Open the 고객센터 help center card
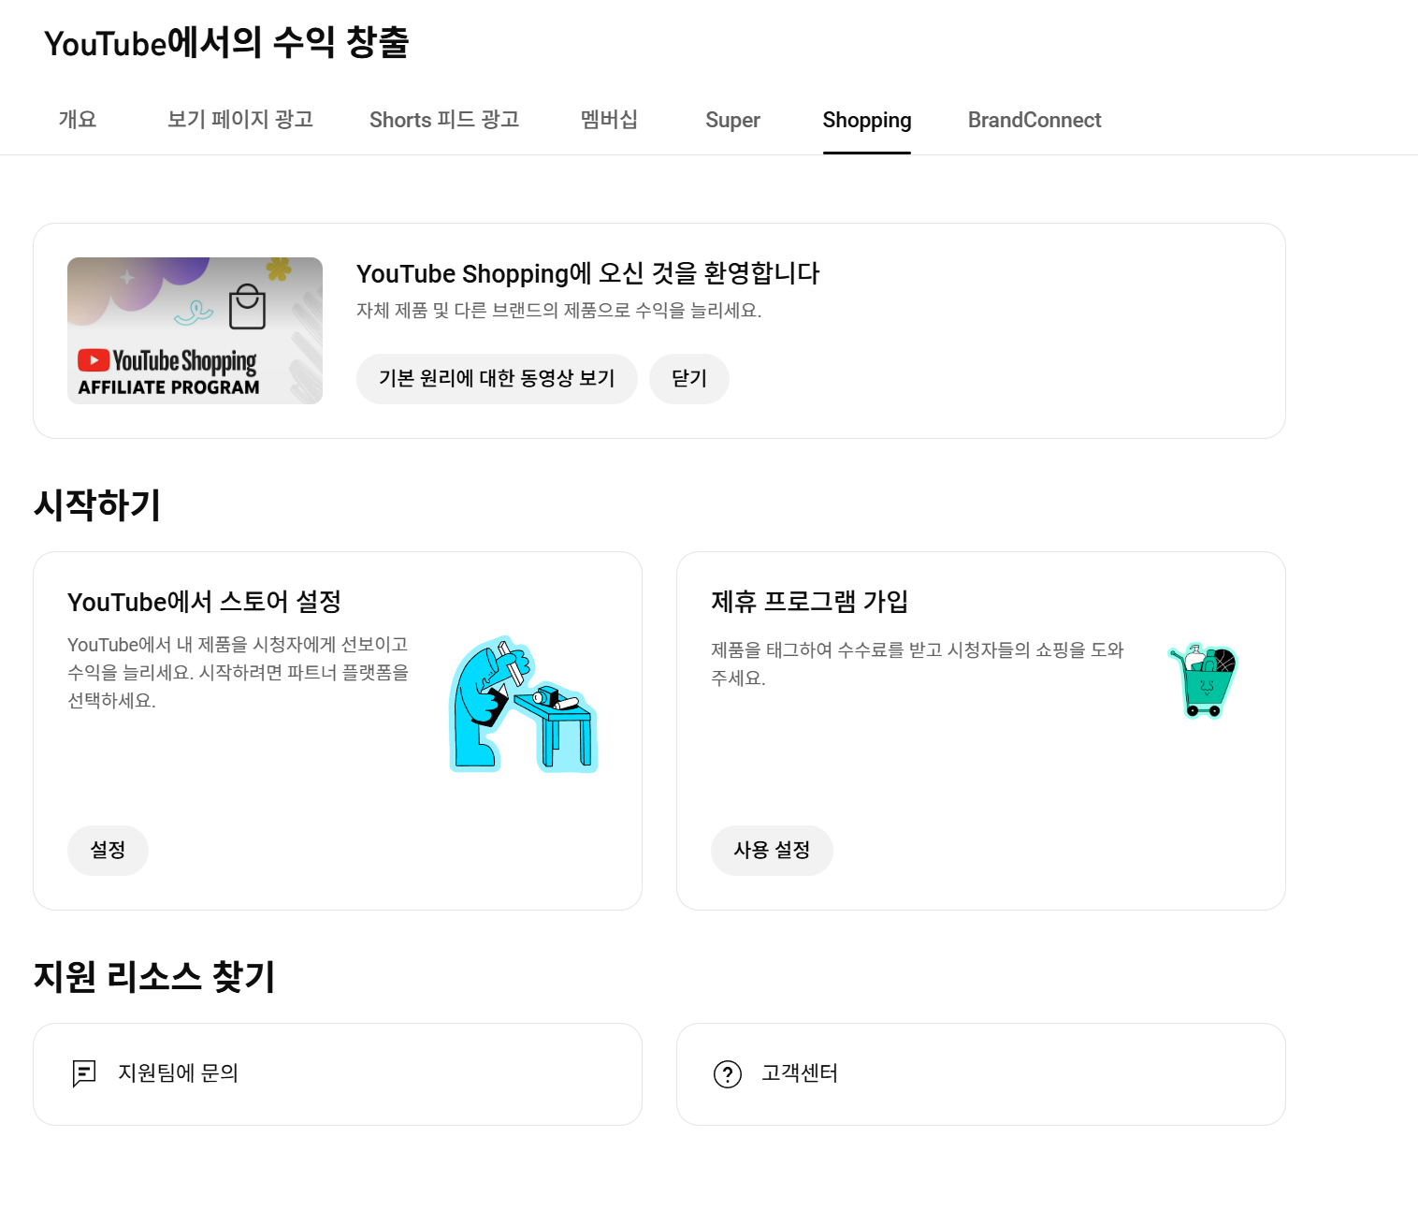1418x1225 pixels. click(981, 1074)
